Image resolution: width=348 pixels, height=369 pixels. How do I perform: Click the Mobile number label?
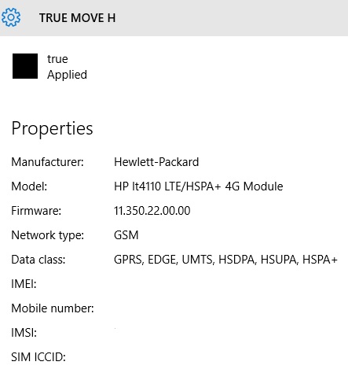pyautogui.click(x=53, y=308)
